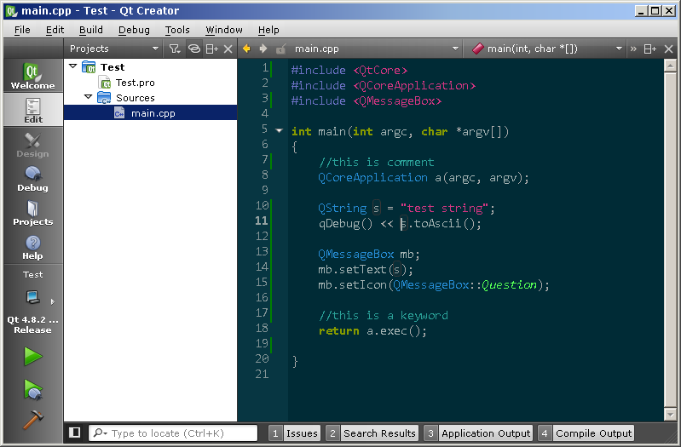Open the Edit menu

(x=55, y=30)
